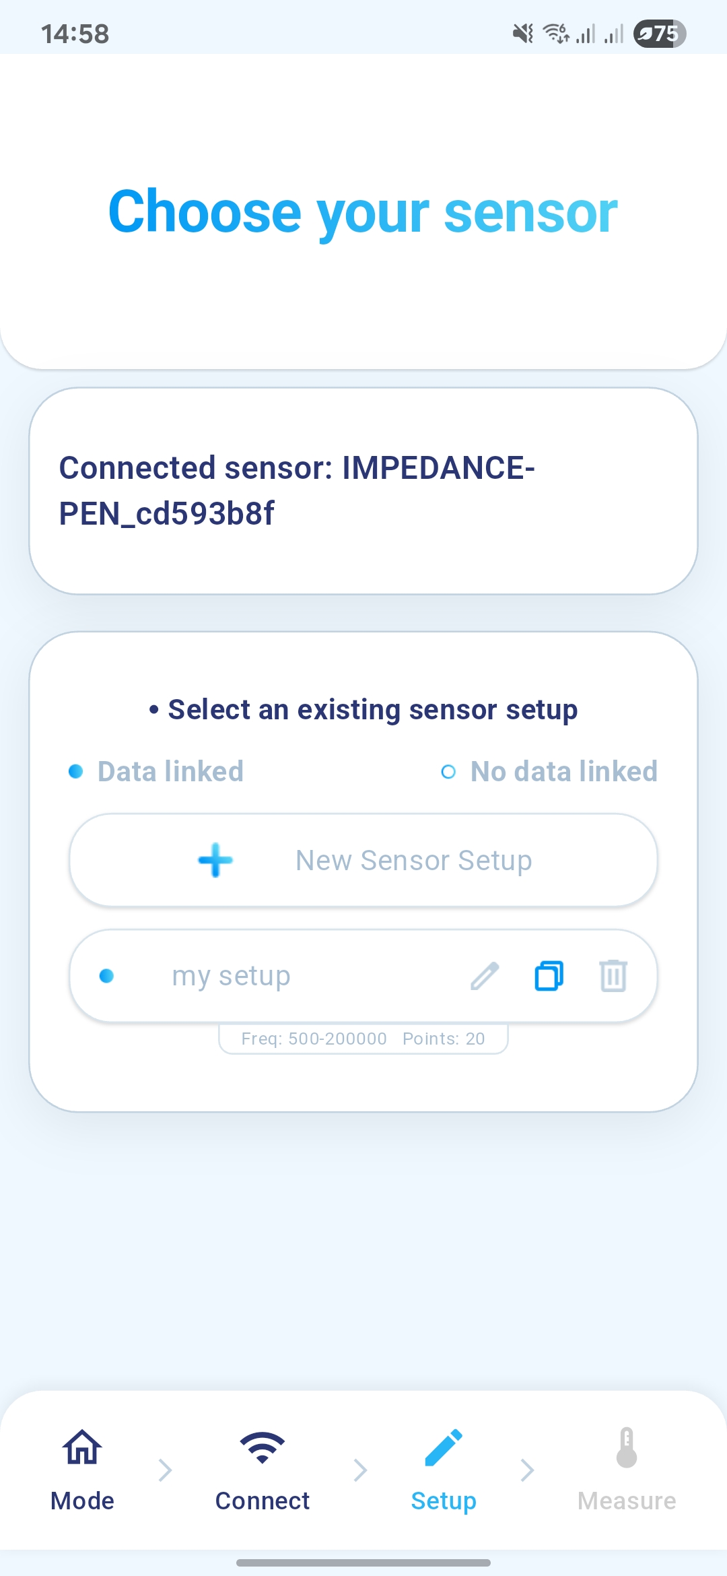The height and width of the screenshot is (1576, 727).
Task: Tap the Freq 500-200000 Points info tag
Action: [x=363, y=1039]
